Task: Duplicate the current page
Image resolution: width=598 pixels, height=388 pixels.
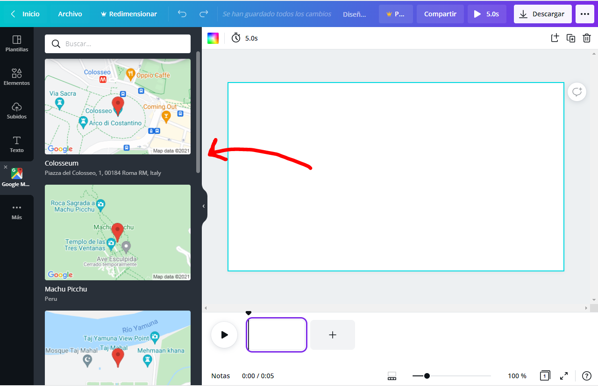Action: 571,38
